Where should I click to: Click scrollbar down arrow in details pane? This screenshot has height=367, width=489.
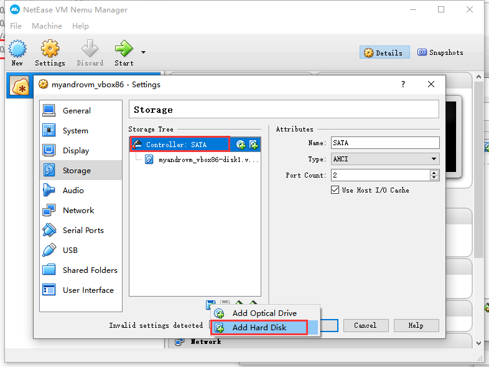coord(478,343)
